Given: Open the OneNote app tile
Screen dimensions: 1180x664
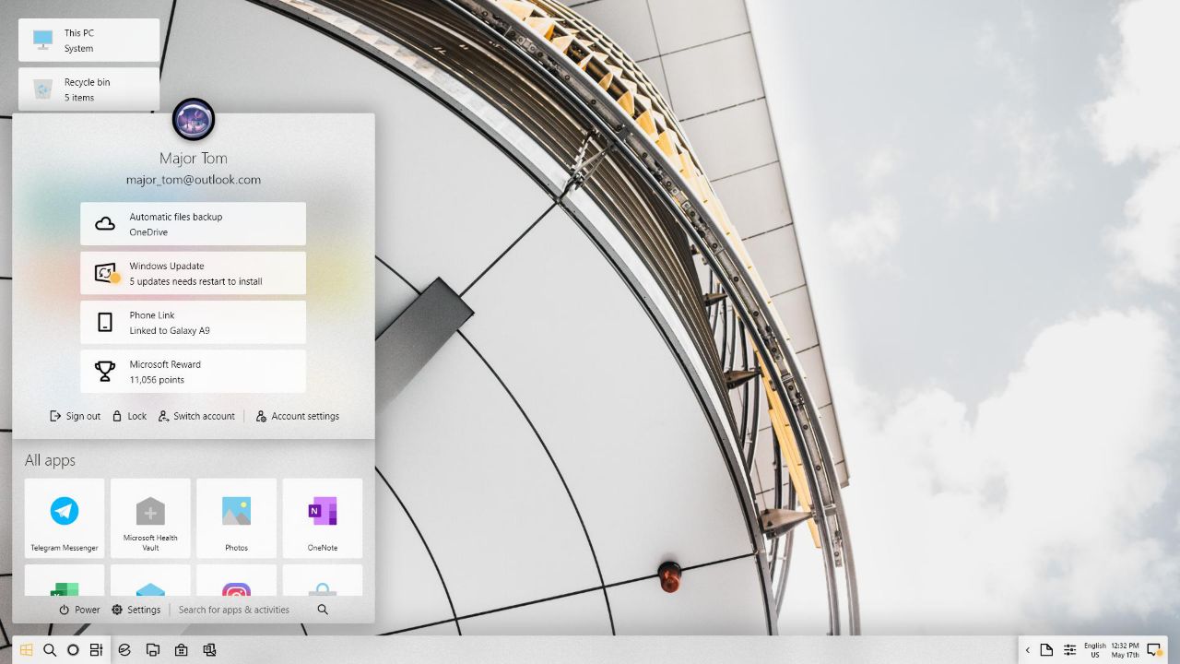Looking at the screenshot, I should [x=323, y=518].
